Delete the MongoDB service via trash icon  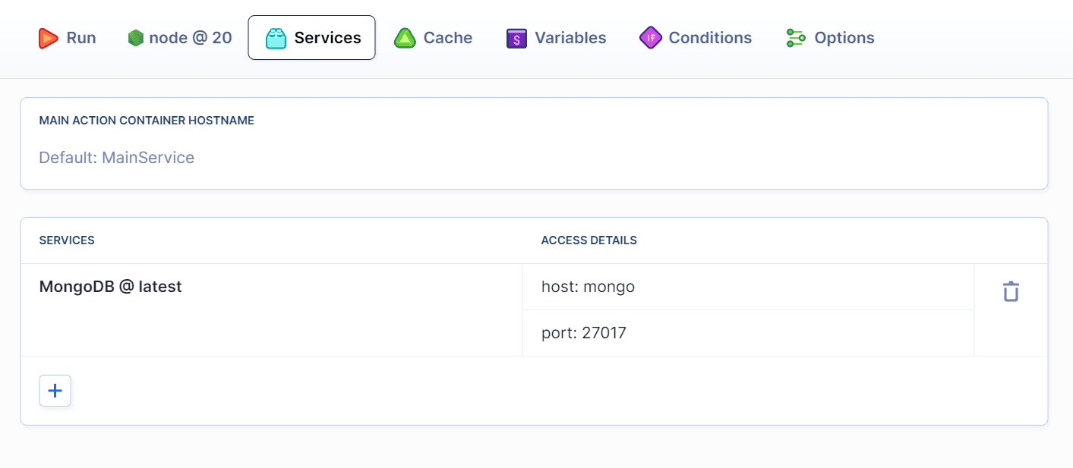[x=1010, y=291]
